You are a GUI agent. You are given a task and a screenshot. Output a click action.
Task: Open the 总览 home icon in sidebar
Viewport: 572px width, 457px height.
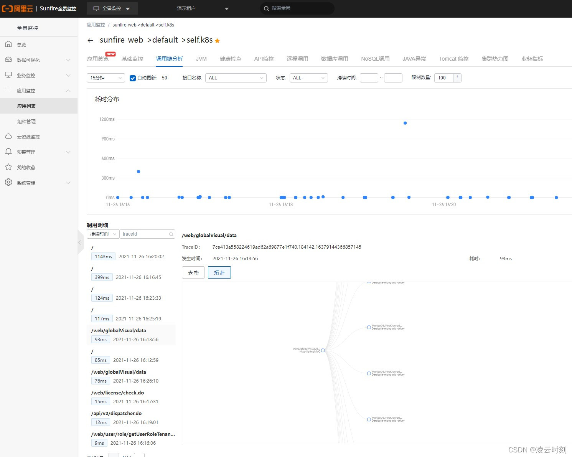[8, 44]
